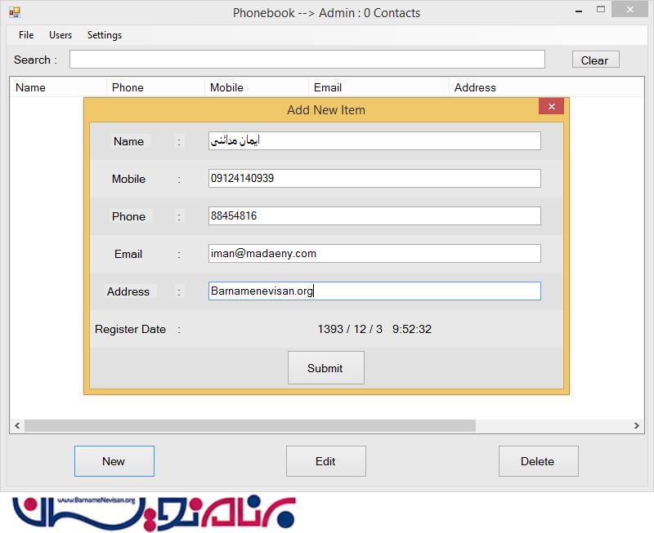
Task: Click the Address field in dialog
Action: (374, 291)
